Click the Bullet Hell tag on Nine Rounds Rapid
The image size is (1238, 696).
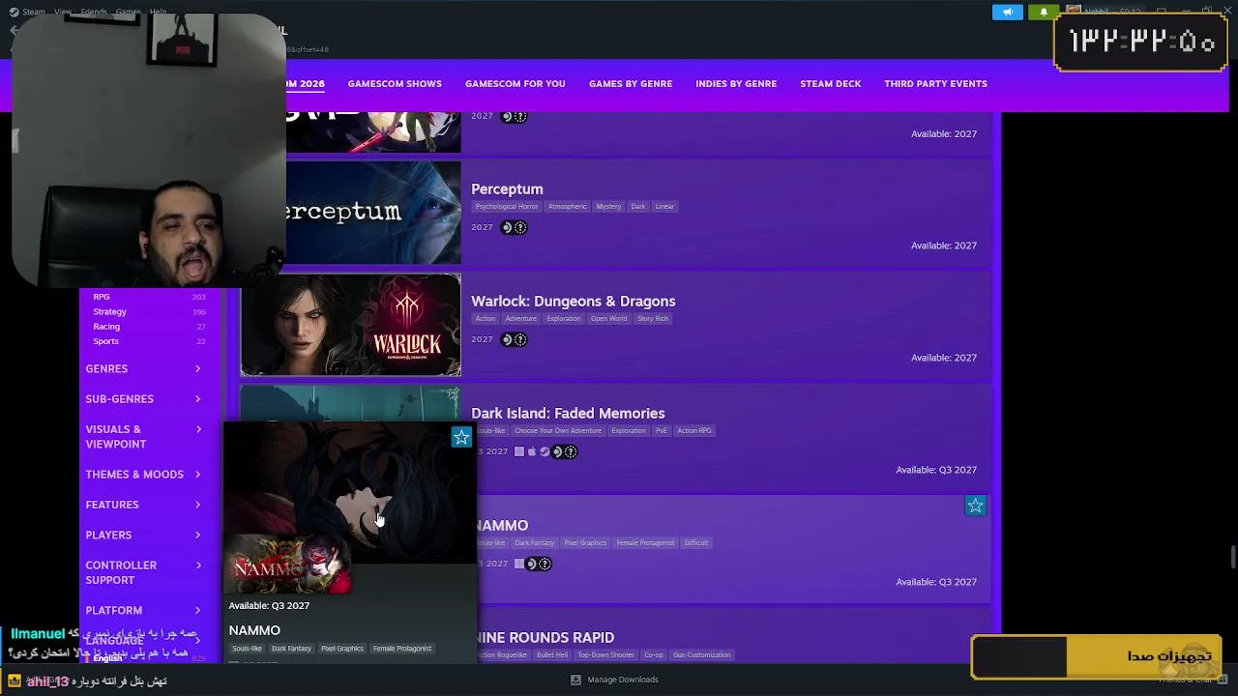tap(552, 655)
